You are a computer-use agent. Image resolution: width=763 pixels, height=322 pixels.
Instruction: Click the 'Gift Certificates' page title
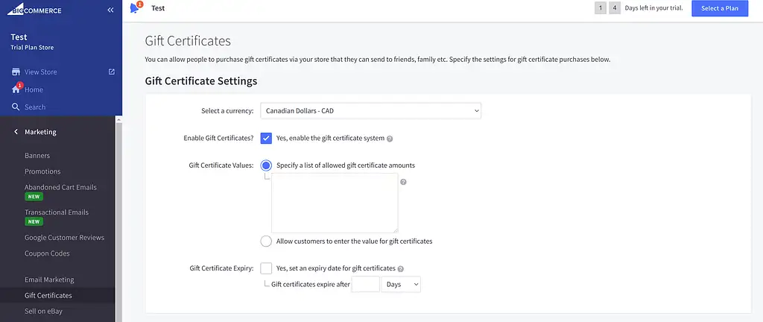click(188, 41)
